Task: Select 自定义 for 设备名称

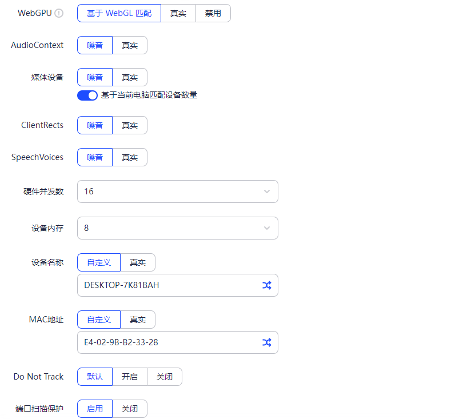Action: [x=99, y=262]
